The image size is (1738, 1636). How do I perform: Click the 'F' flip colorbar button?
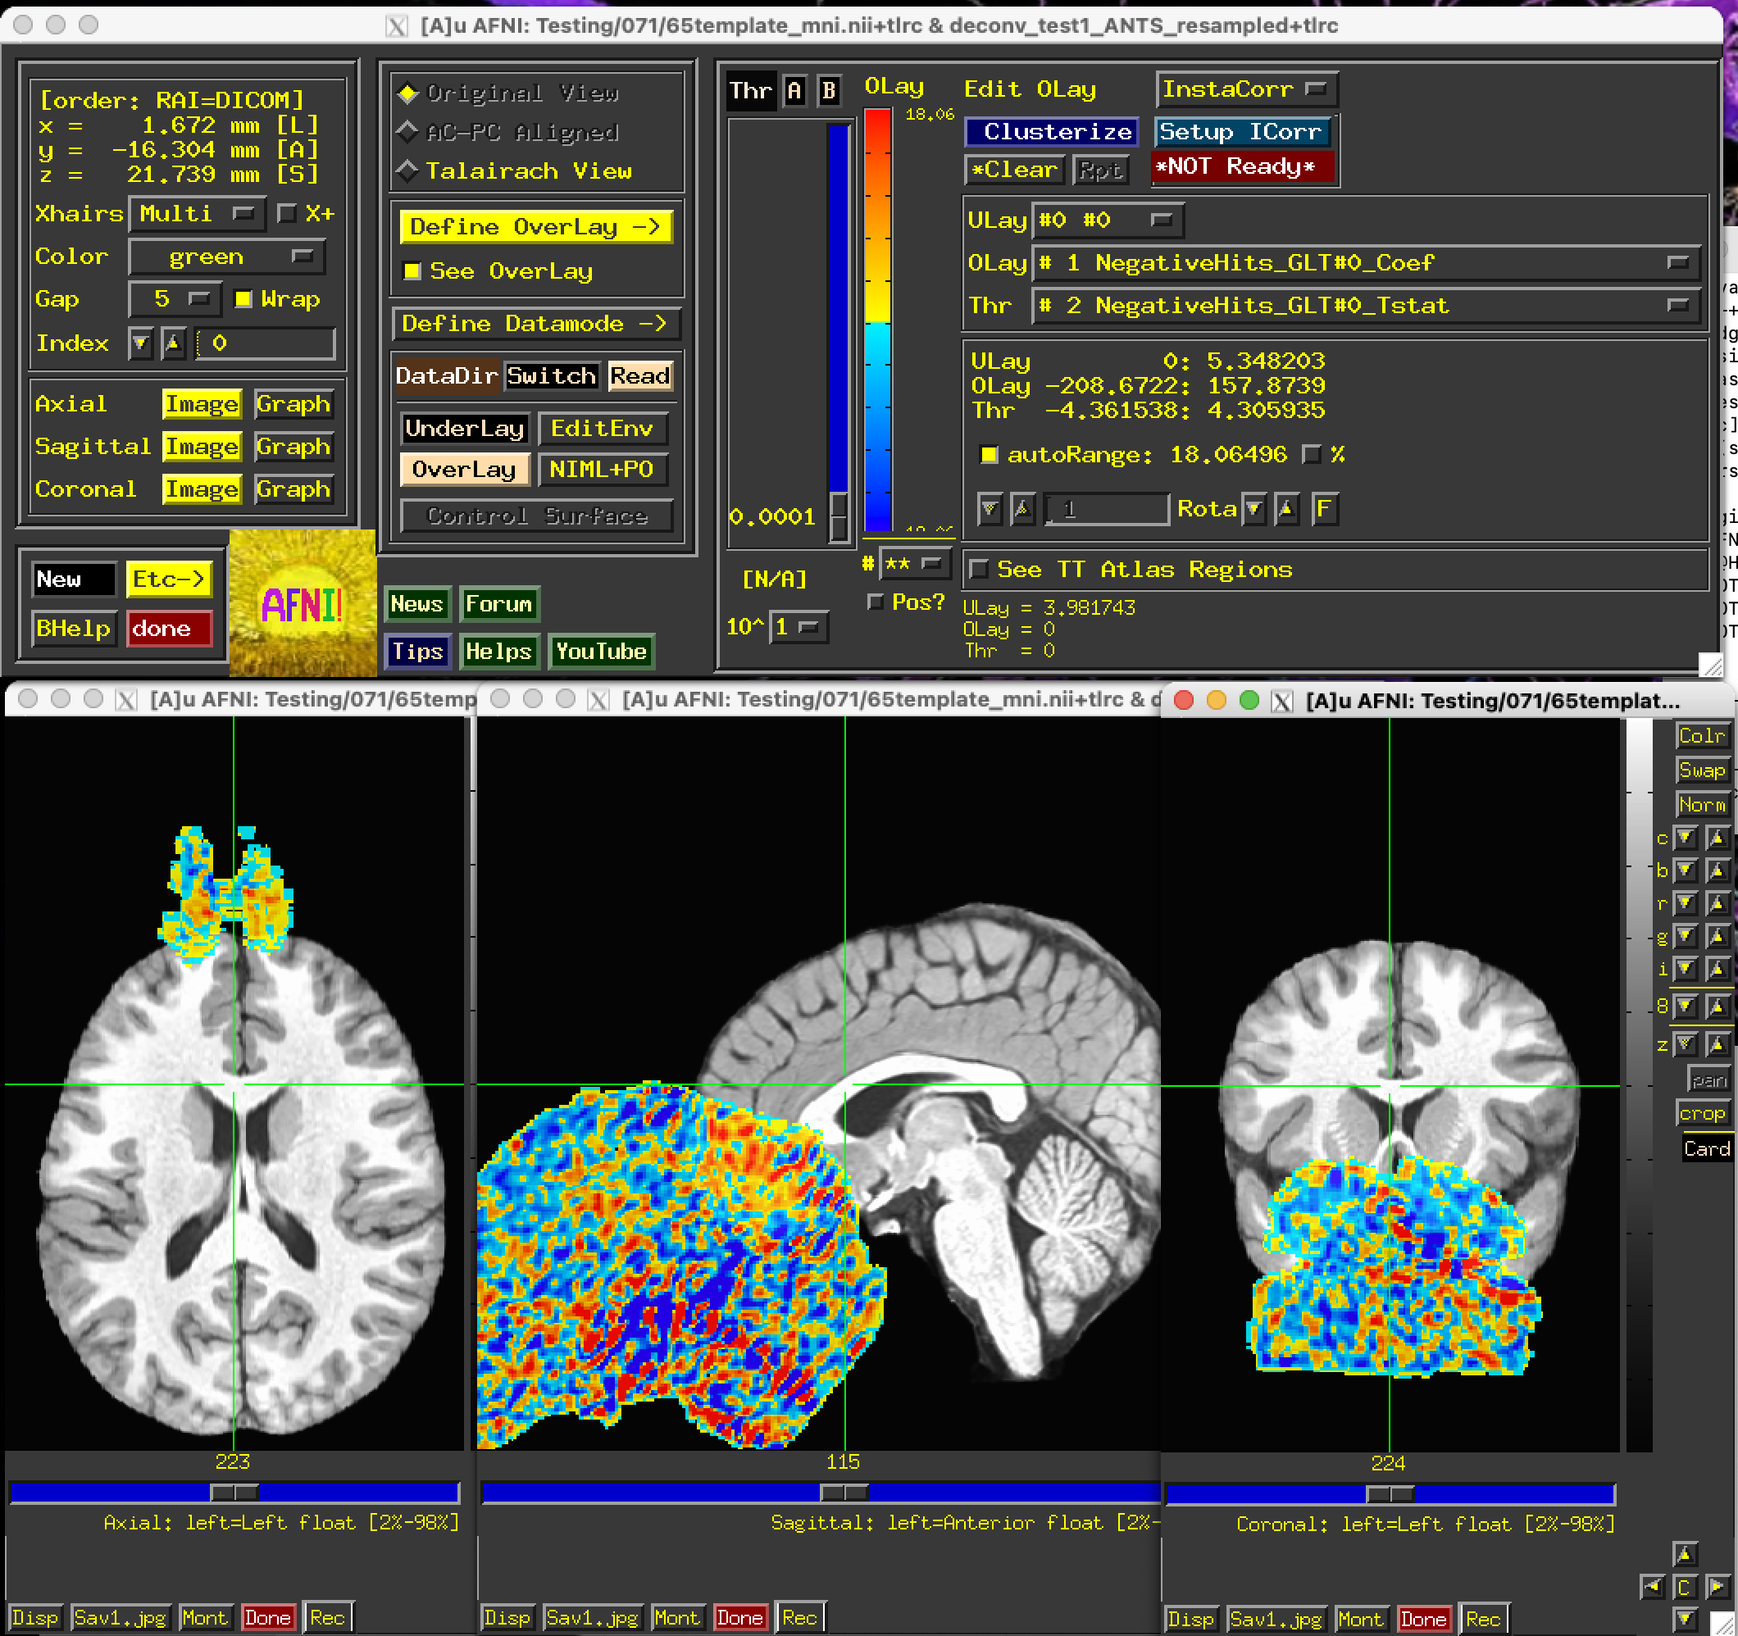[1325, 509]
